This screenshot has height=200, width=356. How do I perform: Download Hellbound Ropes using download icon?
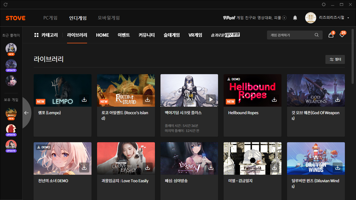tap(274, 99)
